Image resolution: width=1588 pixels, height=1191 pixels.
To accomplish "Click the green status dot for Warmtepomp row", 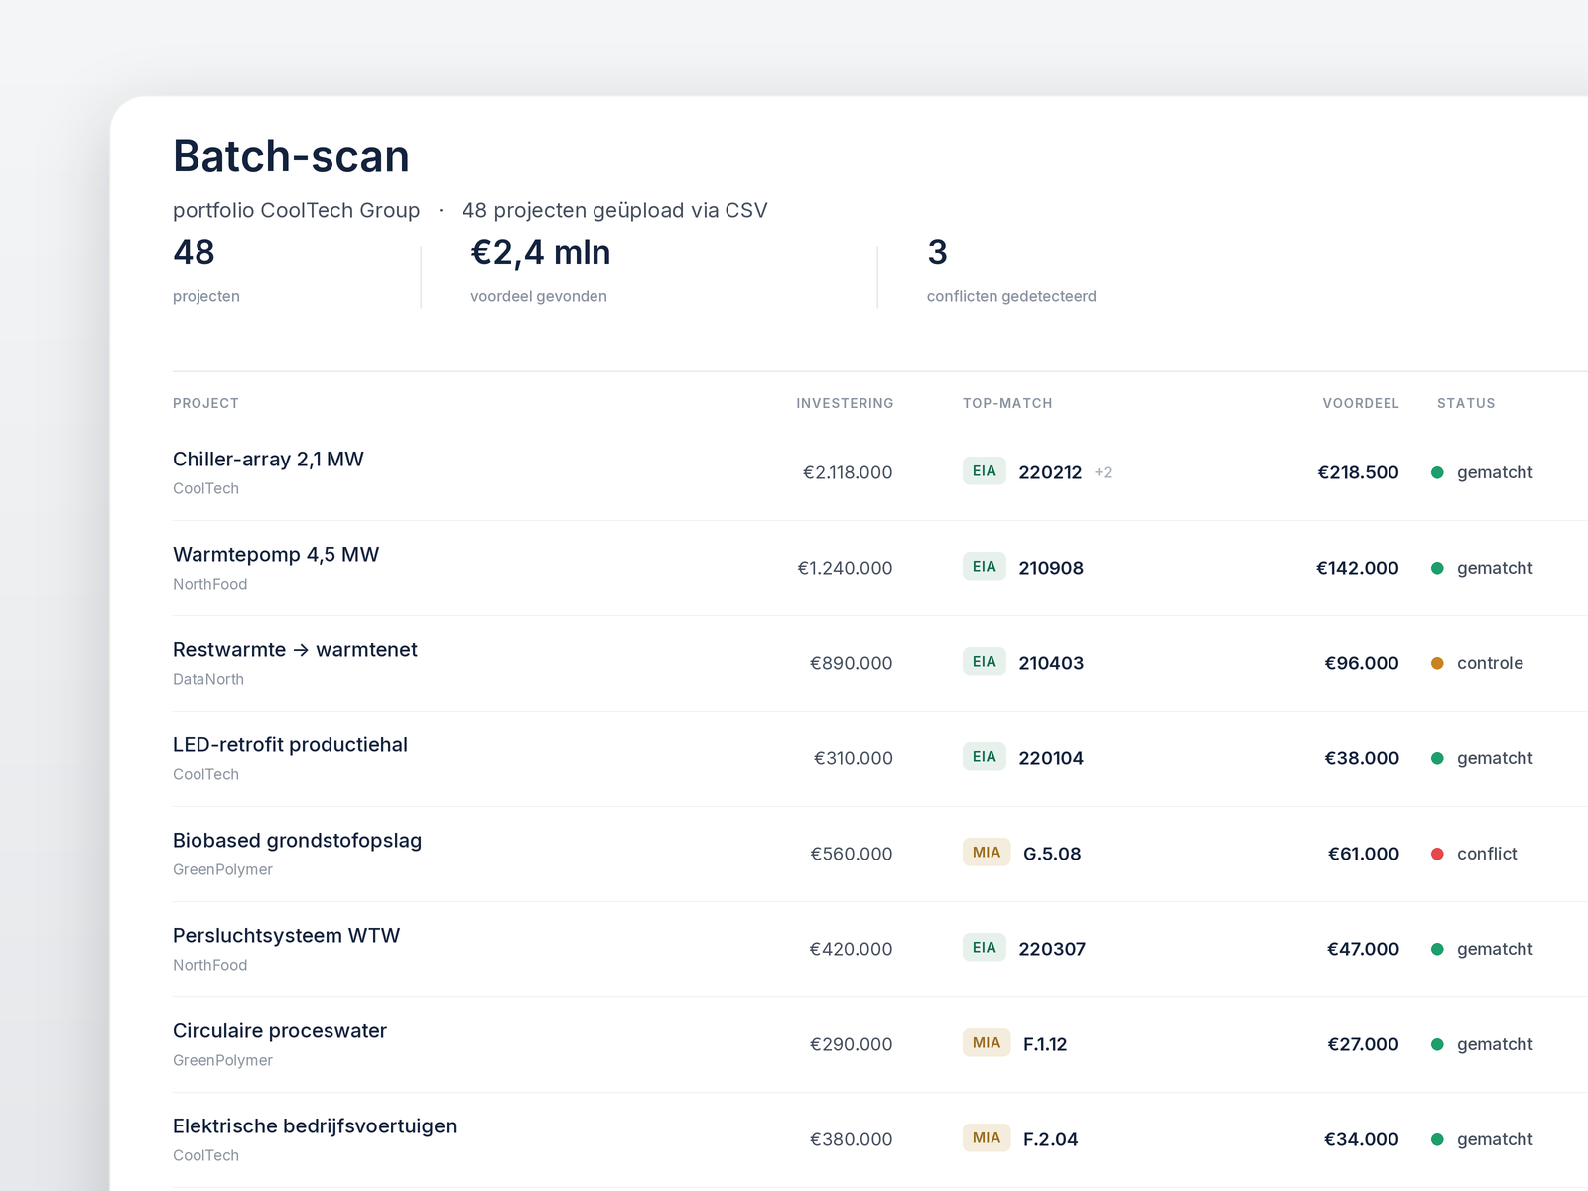I will point(1437,568).
